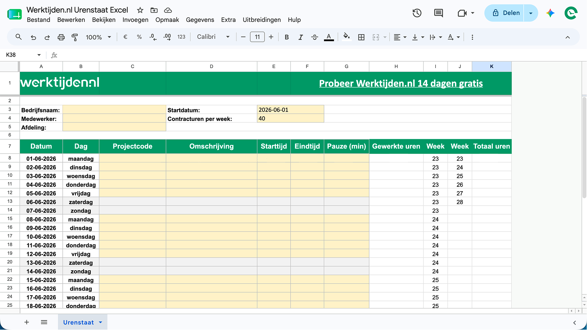This screenshot has width=587, height=330.
Task: Click the Bedrijfsnaam input cell
Action: point(114,110)
